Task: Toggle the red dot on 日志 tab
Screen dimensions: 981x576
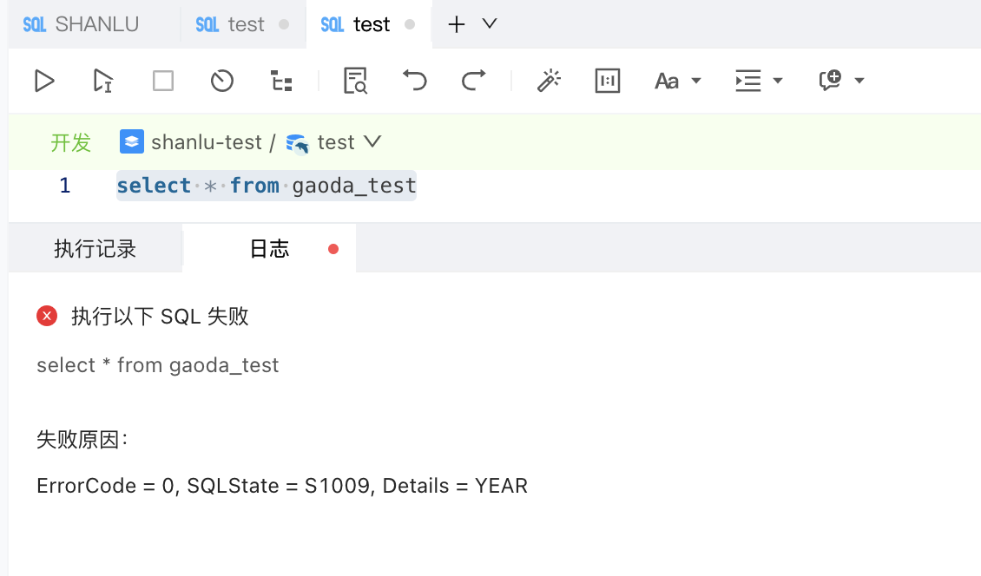Action: pos(332,247)
